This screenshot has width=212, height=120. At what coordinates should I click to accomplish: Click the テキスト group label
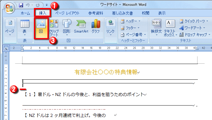[x=185, y=41]
